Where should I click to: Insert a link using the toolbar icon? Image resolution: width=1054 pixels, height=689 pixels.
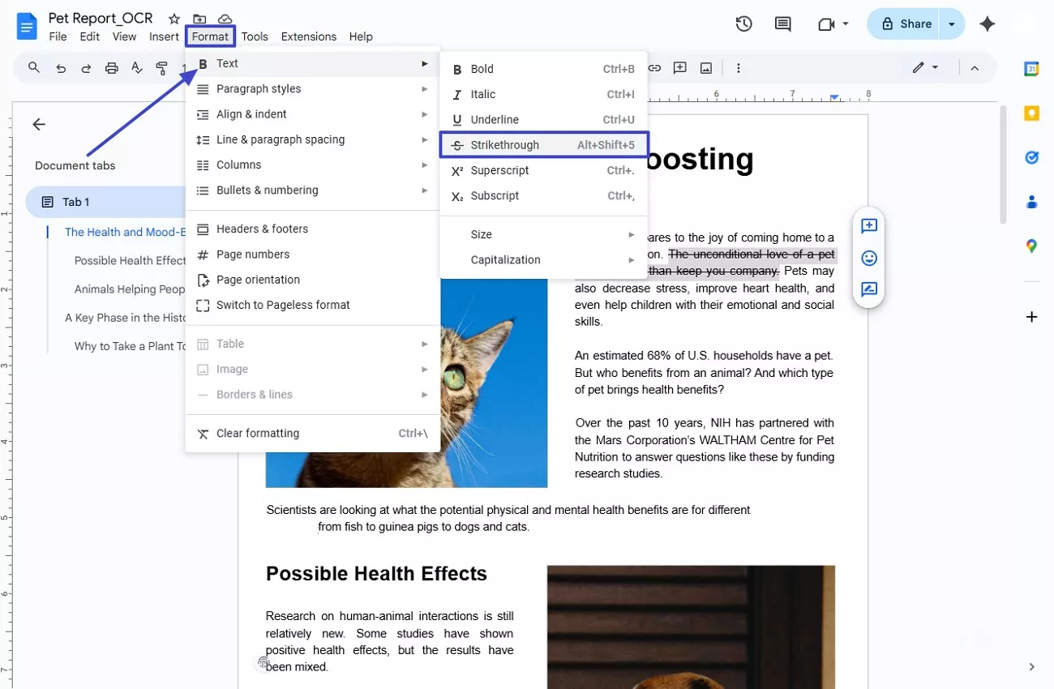653,68
